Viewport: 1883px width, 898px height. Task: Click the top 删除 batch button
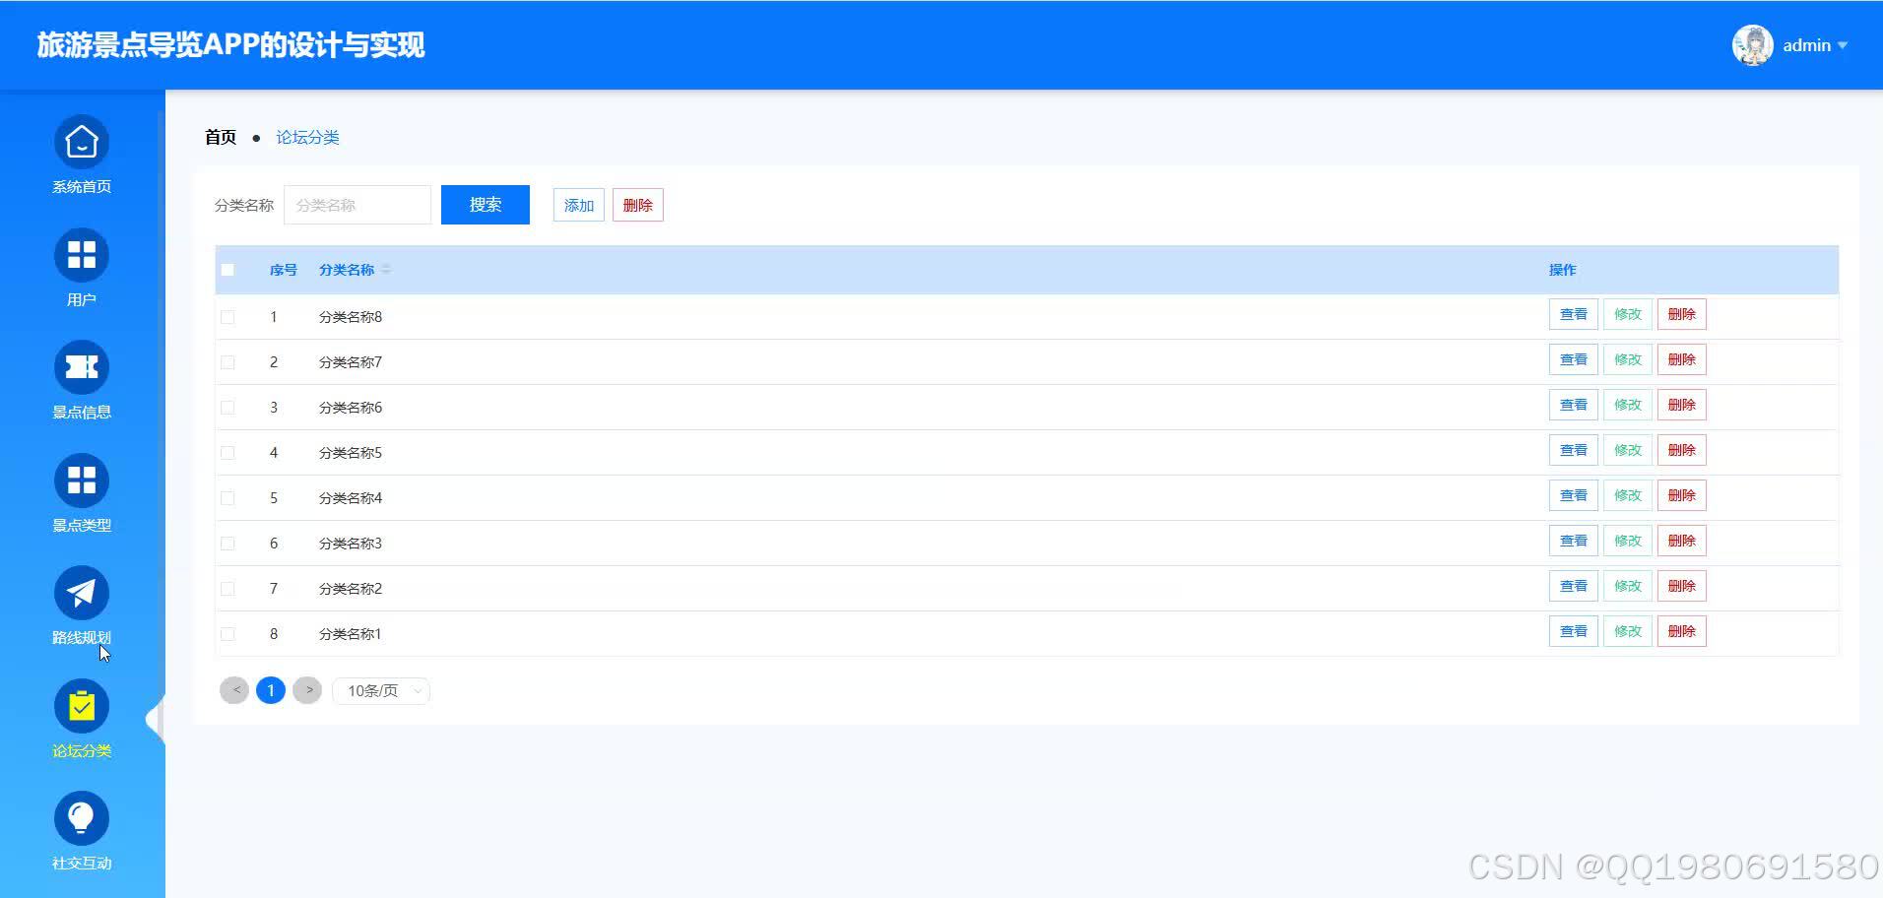(x=638, y=205)
